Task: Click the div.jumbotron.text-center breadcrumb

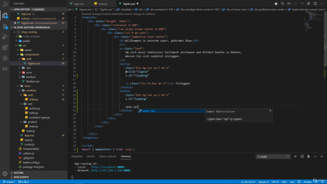Action: point(270,9)
